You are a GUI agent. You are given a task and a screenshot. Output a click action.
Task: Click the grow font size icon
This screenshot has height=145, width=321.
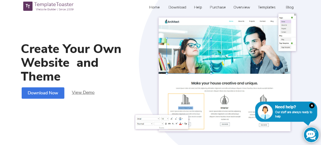(x=172, y=119)
